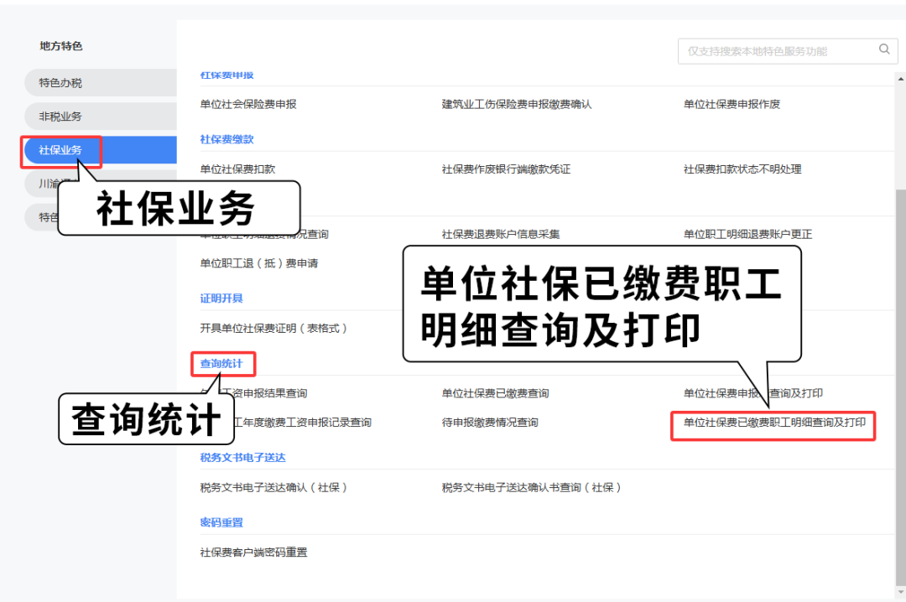Click 单位职工明细退费账户更正
The height and width of the screenshot is (602, 906).
[747, 235]
